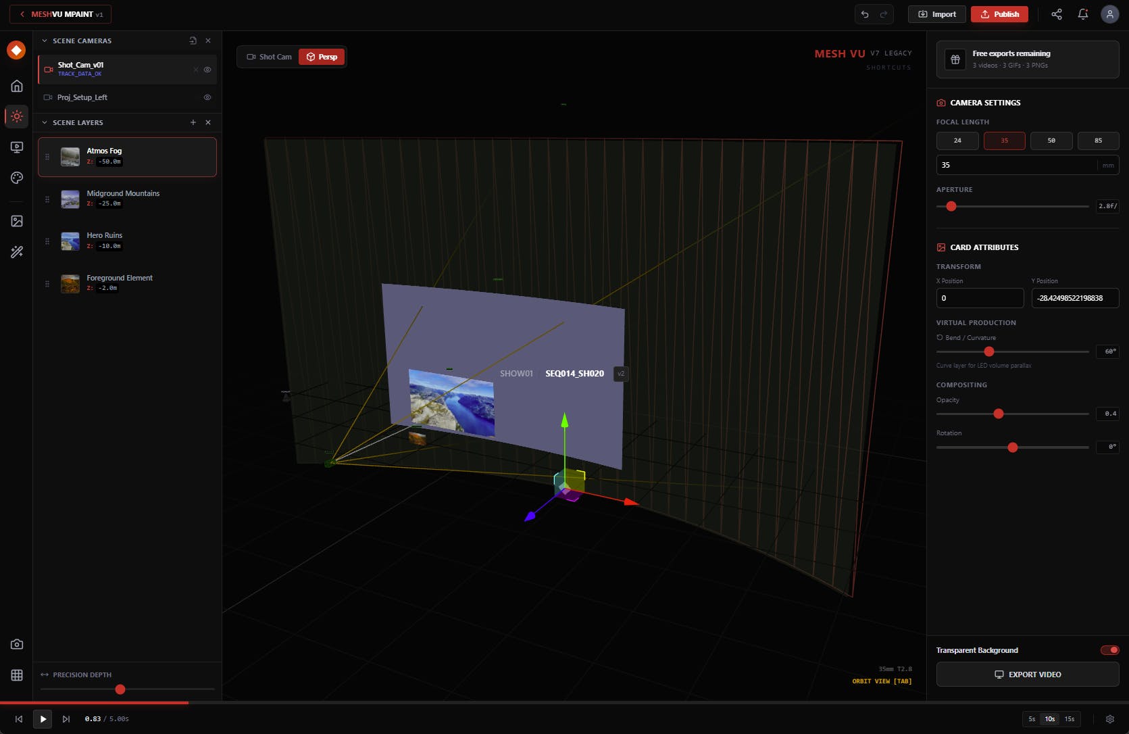Open the share icon in the top bar
This screenshot has width=1129, height=734.
[x=1057, y=14]
